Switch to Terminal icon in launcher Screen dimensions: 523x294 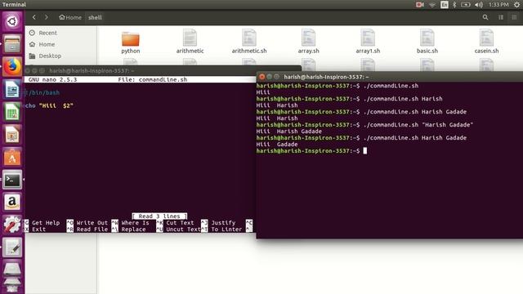(x=12, y=180)
